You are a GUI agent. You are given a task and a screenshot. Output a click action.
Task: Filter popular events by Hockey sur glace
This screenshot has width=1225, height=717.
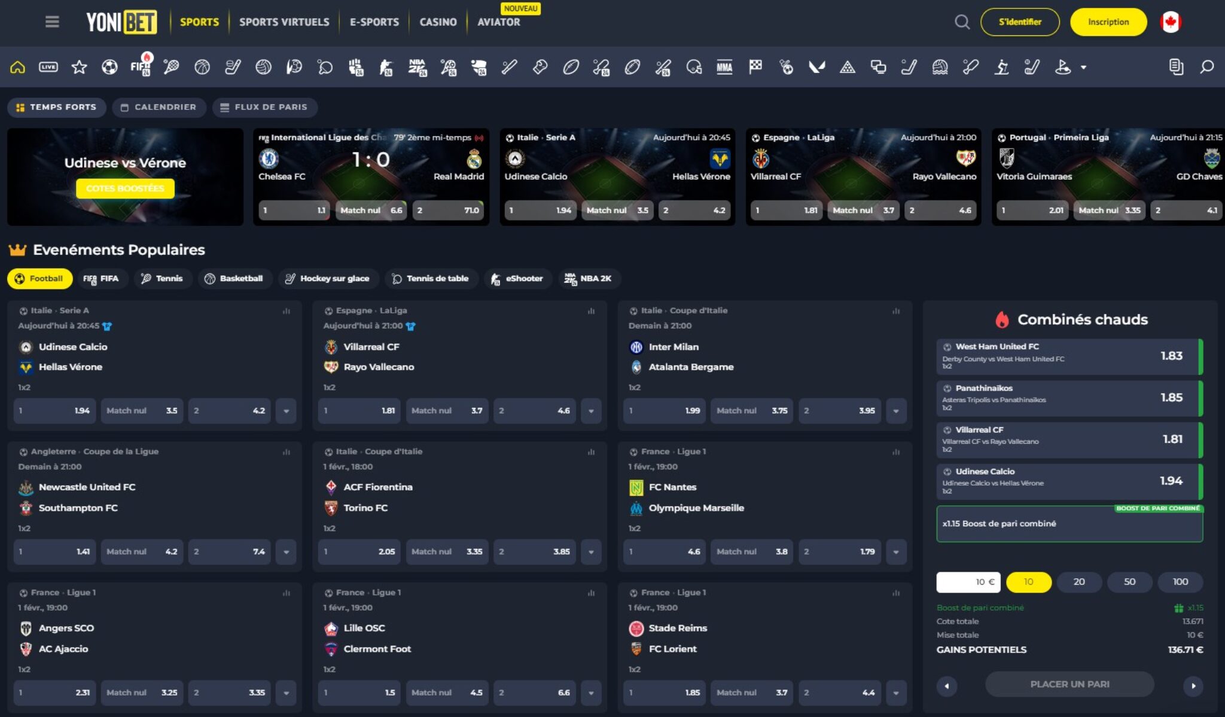pos(328,279)
